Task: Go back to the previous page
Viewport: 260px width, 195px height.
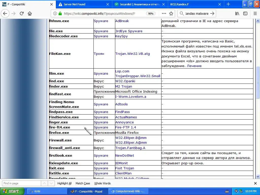Action: [5, 13]
